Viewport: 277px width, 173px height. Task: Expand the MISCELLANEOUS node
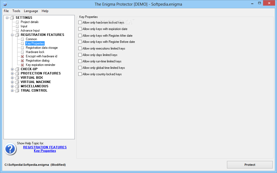(x=12, y=86)
